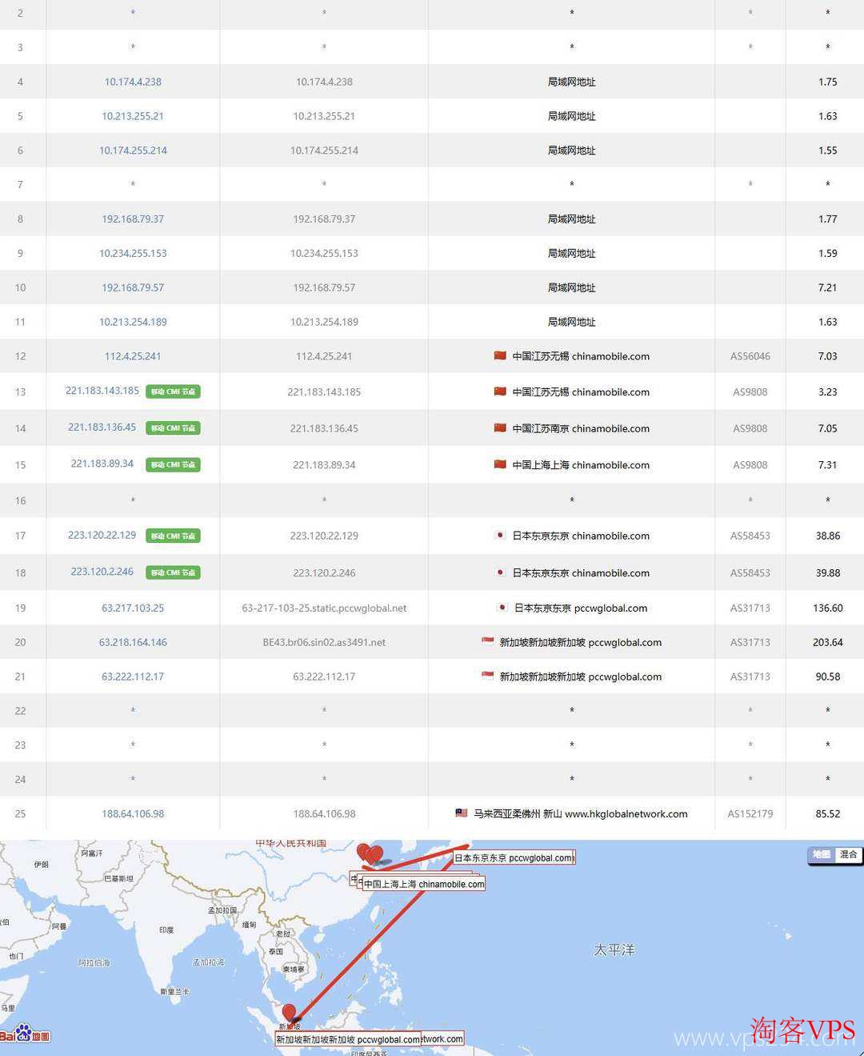This screenshot has height=1056, width=864.
Task: Open the blue IP link 10.234.255.153
Action: [x=133, y=253]
